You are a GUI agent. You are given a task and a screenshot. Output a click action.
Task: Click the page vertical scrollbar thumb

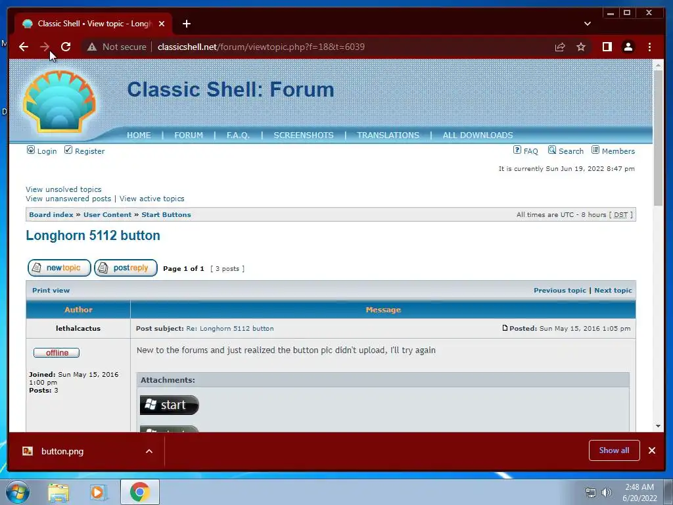coord(658,137)
